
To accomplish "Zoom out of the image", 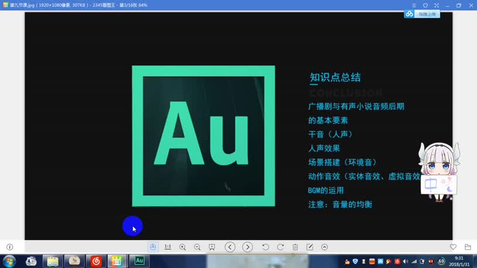I will click(197, 247).
